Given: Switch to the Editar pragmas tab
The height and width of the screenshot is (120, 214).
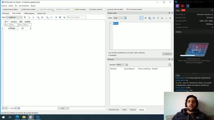Looking at the screenshot, I should pos(29,13).
